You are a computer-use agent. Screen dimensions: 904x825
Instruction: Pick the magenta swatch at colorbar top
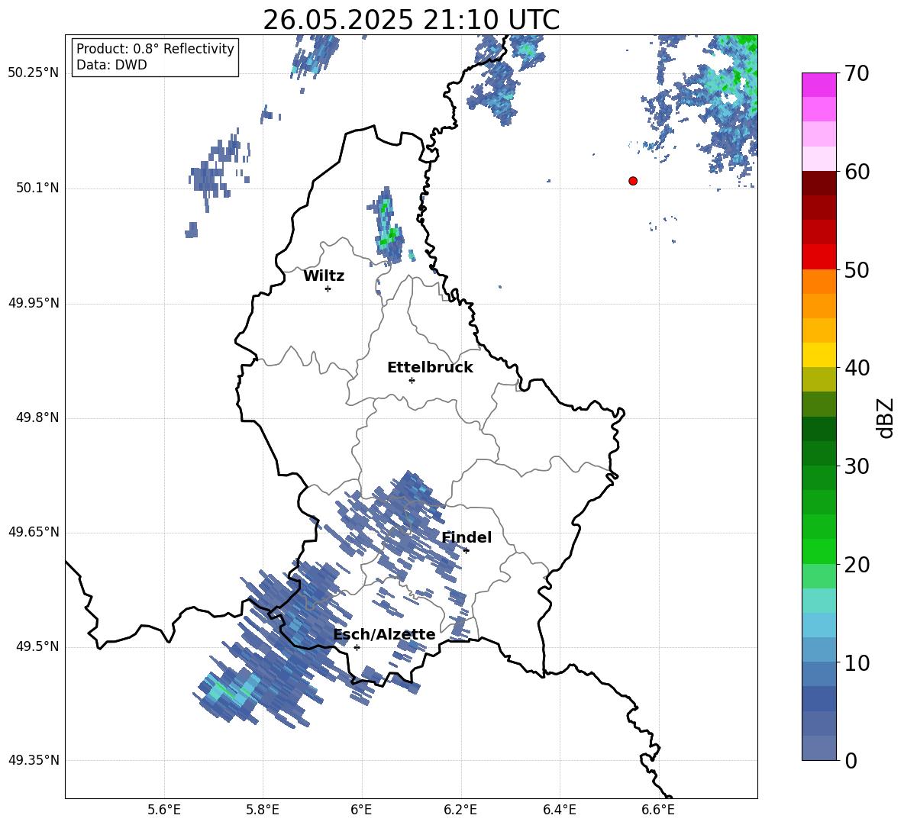(x=819, y=85)
